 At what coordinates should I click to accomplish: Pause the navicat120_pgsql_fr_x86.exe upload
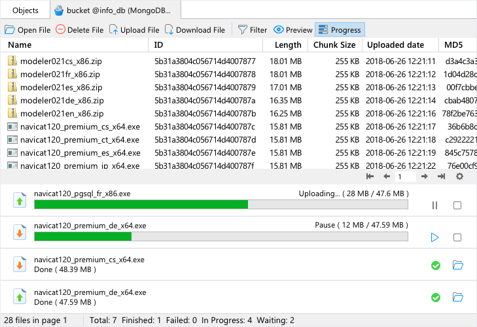click(x=434, y=205)
